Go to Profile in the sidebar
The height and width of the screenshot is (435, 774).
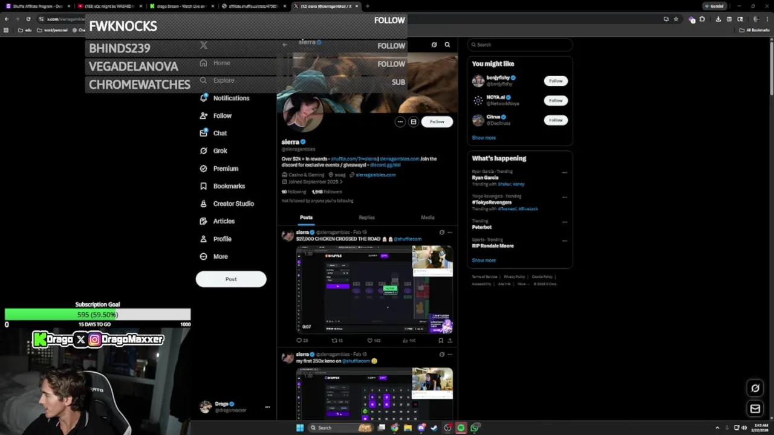pos(215,239)
